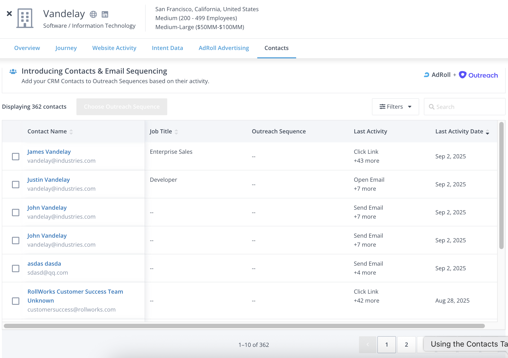Expand the Filters dropdown
Viewport: 508px width, 358px height.
pyautogui.click(x=395, y=107)
